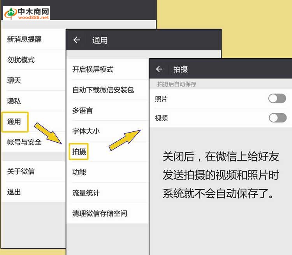The image size is (292, 255).
Task: Open 自动下载微信安装包 option
Action: point(108,90)
